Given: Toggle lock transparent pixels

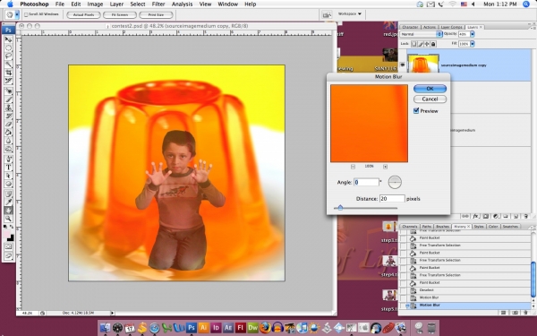Looking at the screenshot, I should [x=414, y=44].
